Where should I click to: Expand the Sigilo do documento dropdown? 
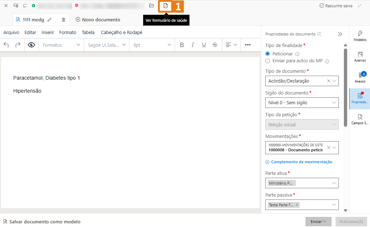coord(334,102)
